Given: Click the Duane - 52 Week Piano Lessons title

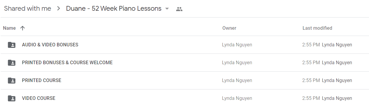Looking at the screenshot, I should click(114, 9).
